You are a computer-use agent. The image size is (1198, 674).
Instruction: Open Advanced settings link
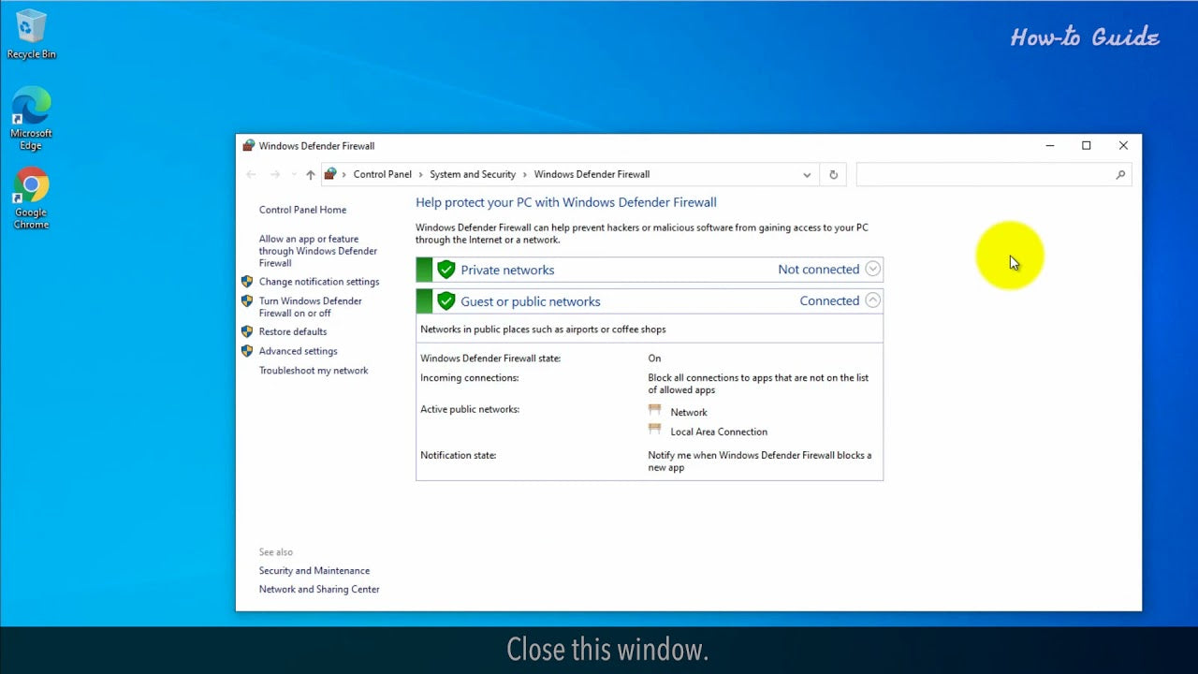(298, 351)
